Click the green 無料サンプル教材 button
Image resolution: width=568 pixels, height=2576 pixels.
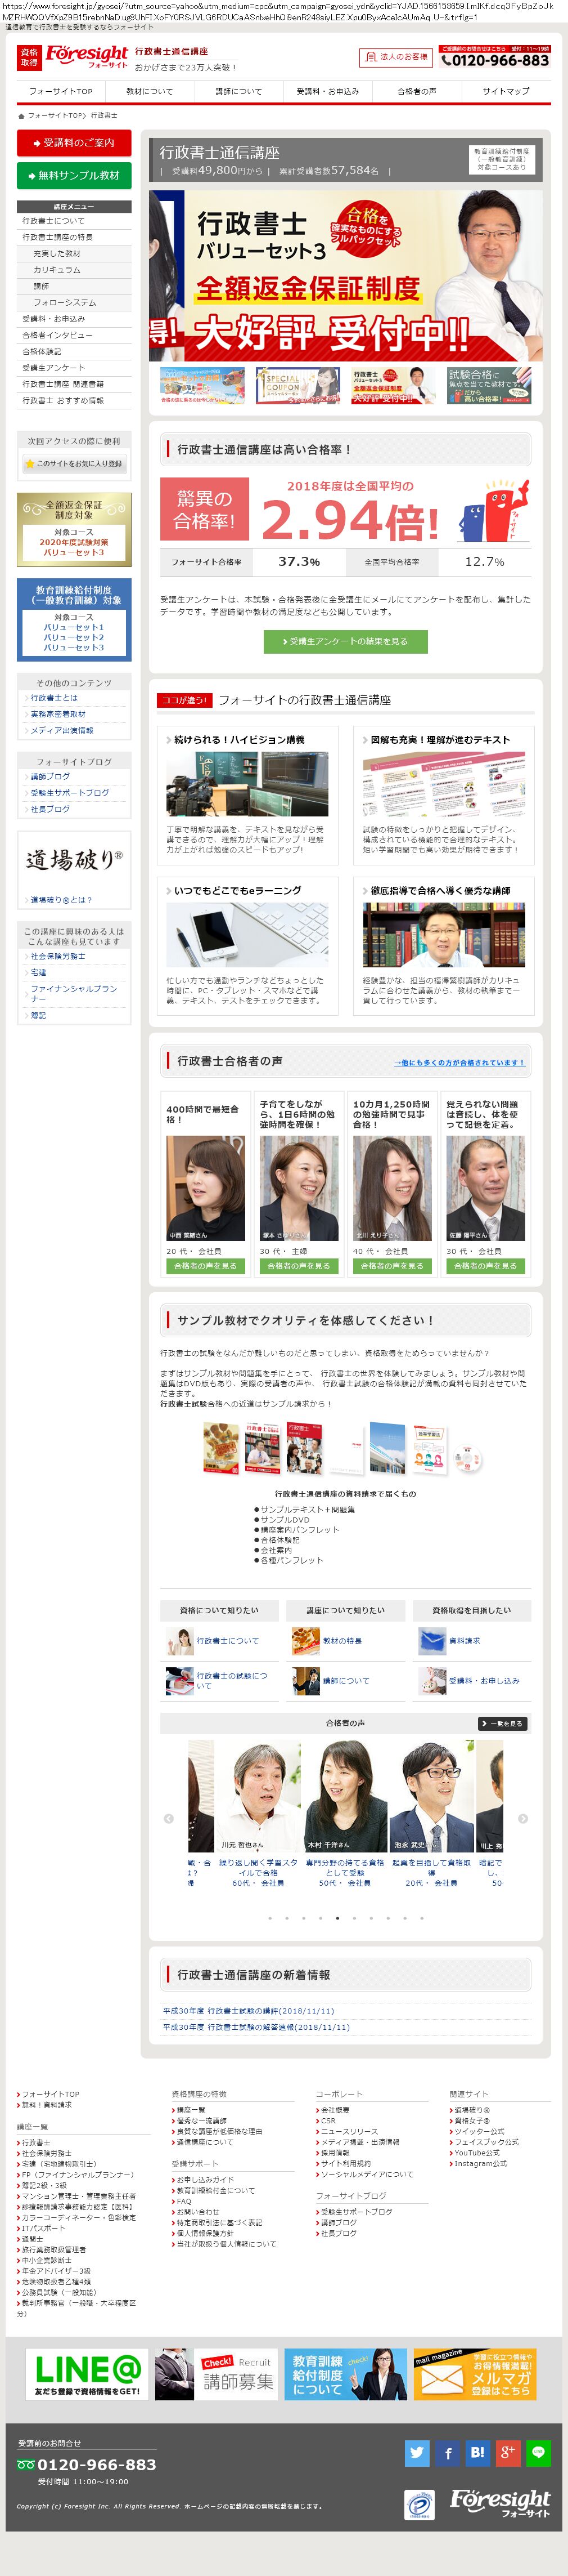(x=74, y=175)
